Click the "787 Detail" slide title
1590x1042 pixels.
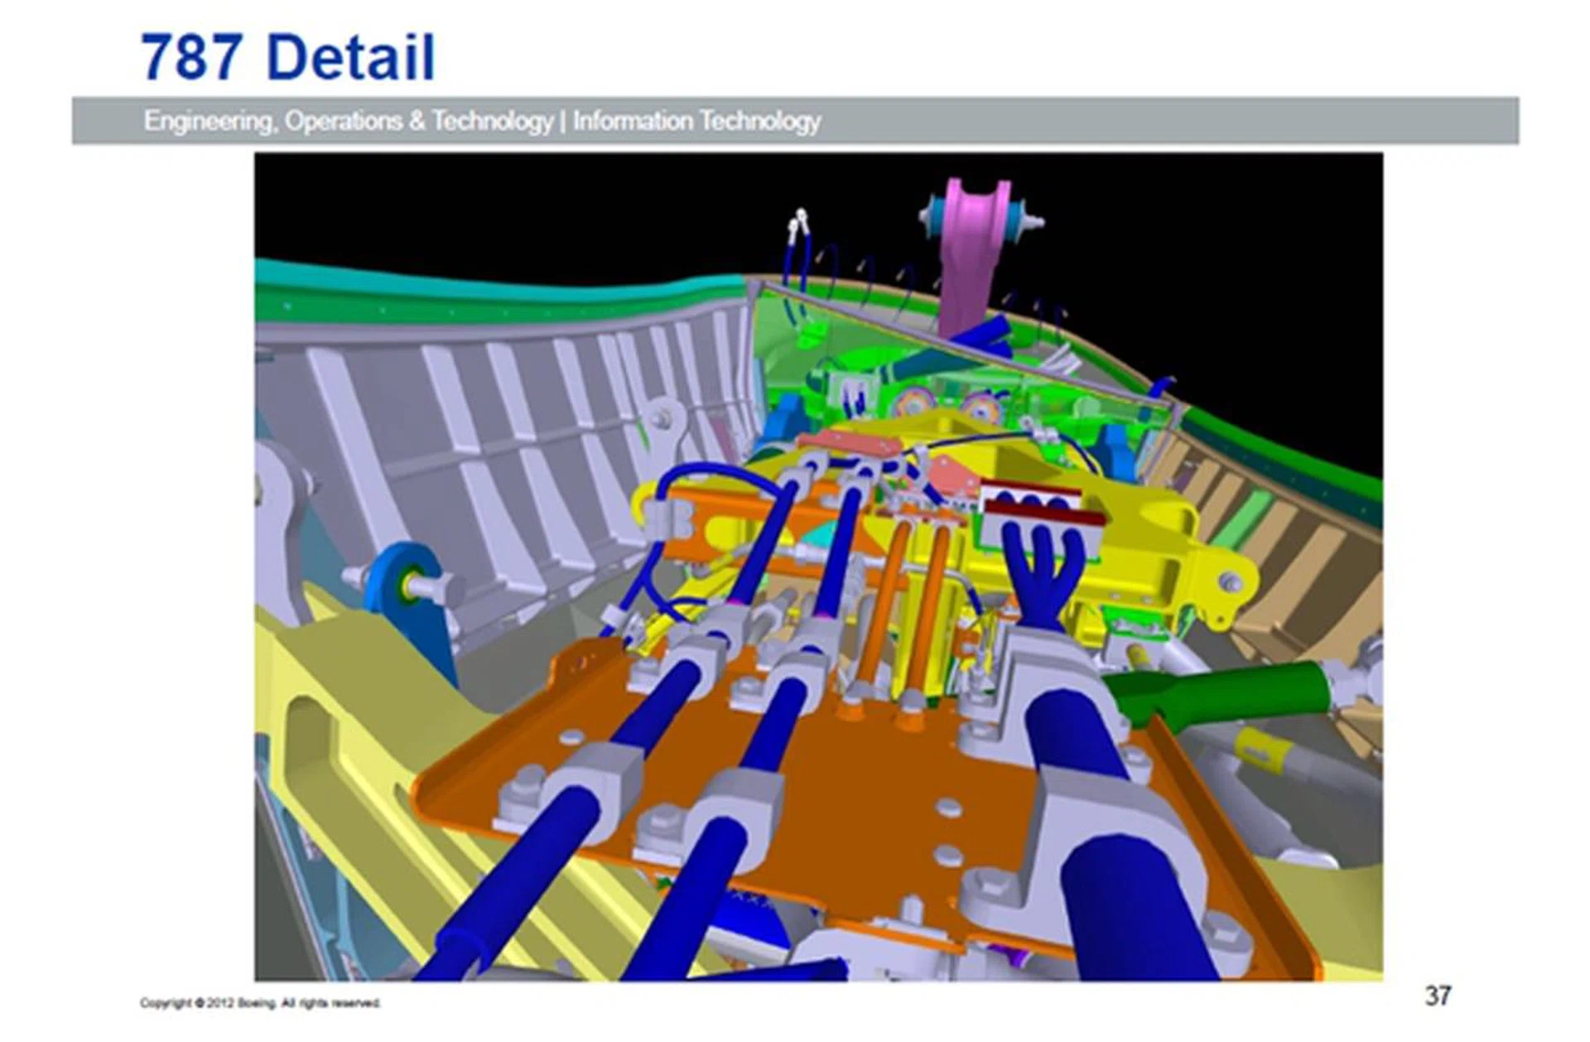[287, 57]
